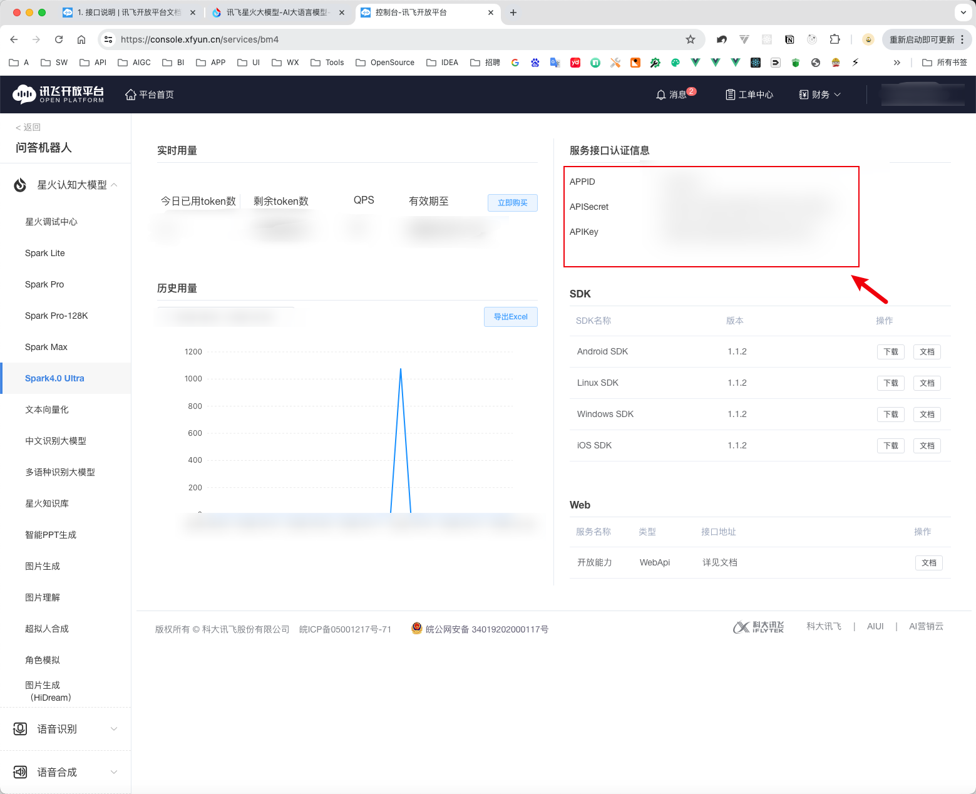
Task: Go back with browser back arrow
Action: 14,39
